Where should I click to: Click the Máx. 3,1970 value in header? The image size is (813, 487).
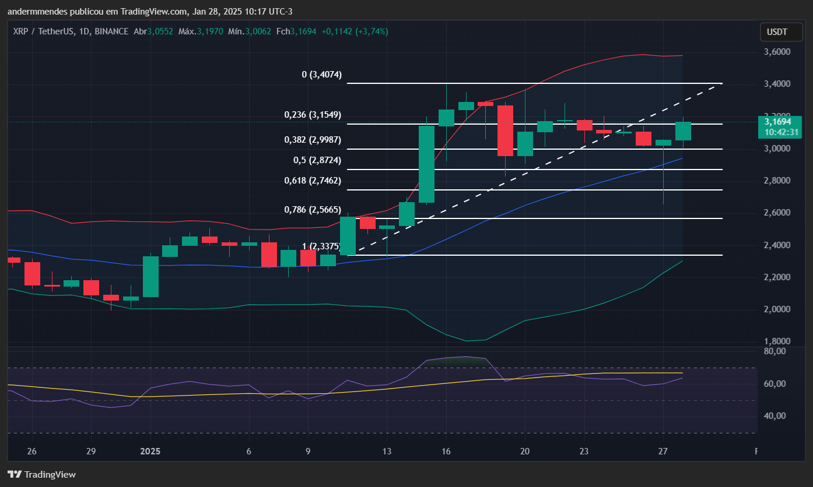coord(210,31)
